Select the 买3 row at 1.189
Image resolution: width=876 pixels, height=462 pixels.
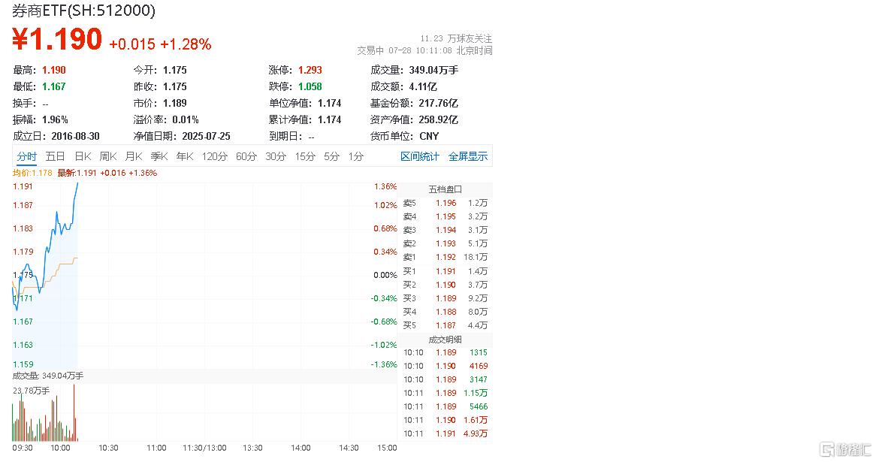(x=446, y=298)
